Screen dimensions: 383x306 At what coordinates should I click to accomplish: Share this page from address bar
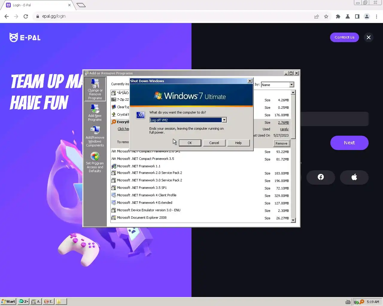tap(317, 16)
